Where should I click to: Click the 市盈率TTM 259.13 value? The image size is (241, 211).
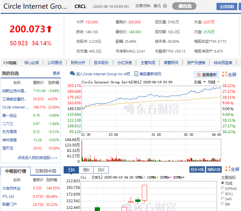tap(180, 51)
